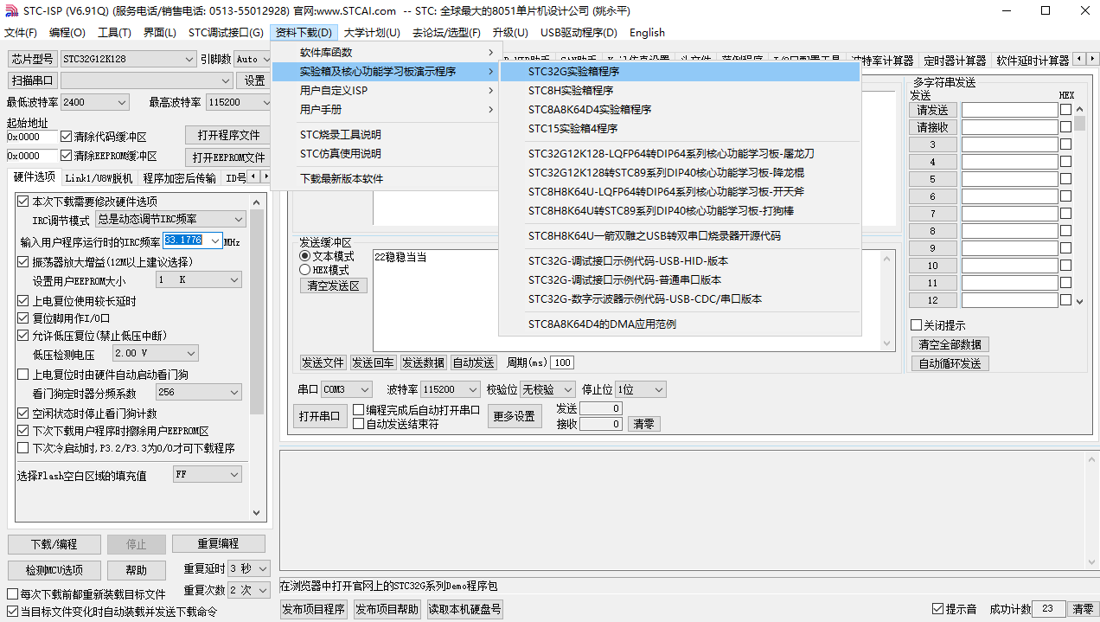Open the 编程(O) menu
This screenshot has width=1100, height=622.
pos(67,33)
